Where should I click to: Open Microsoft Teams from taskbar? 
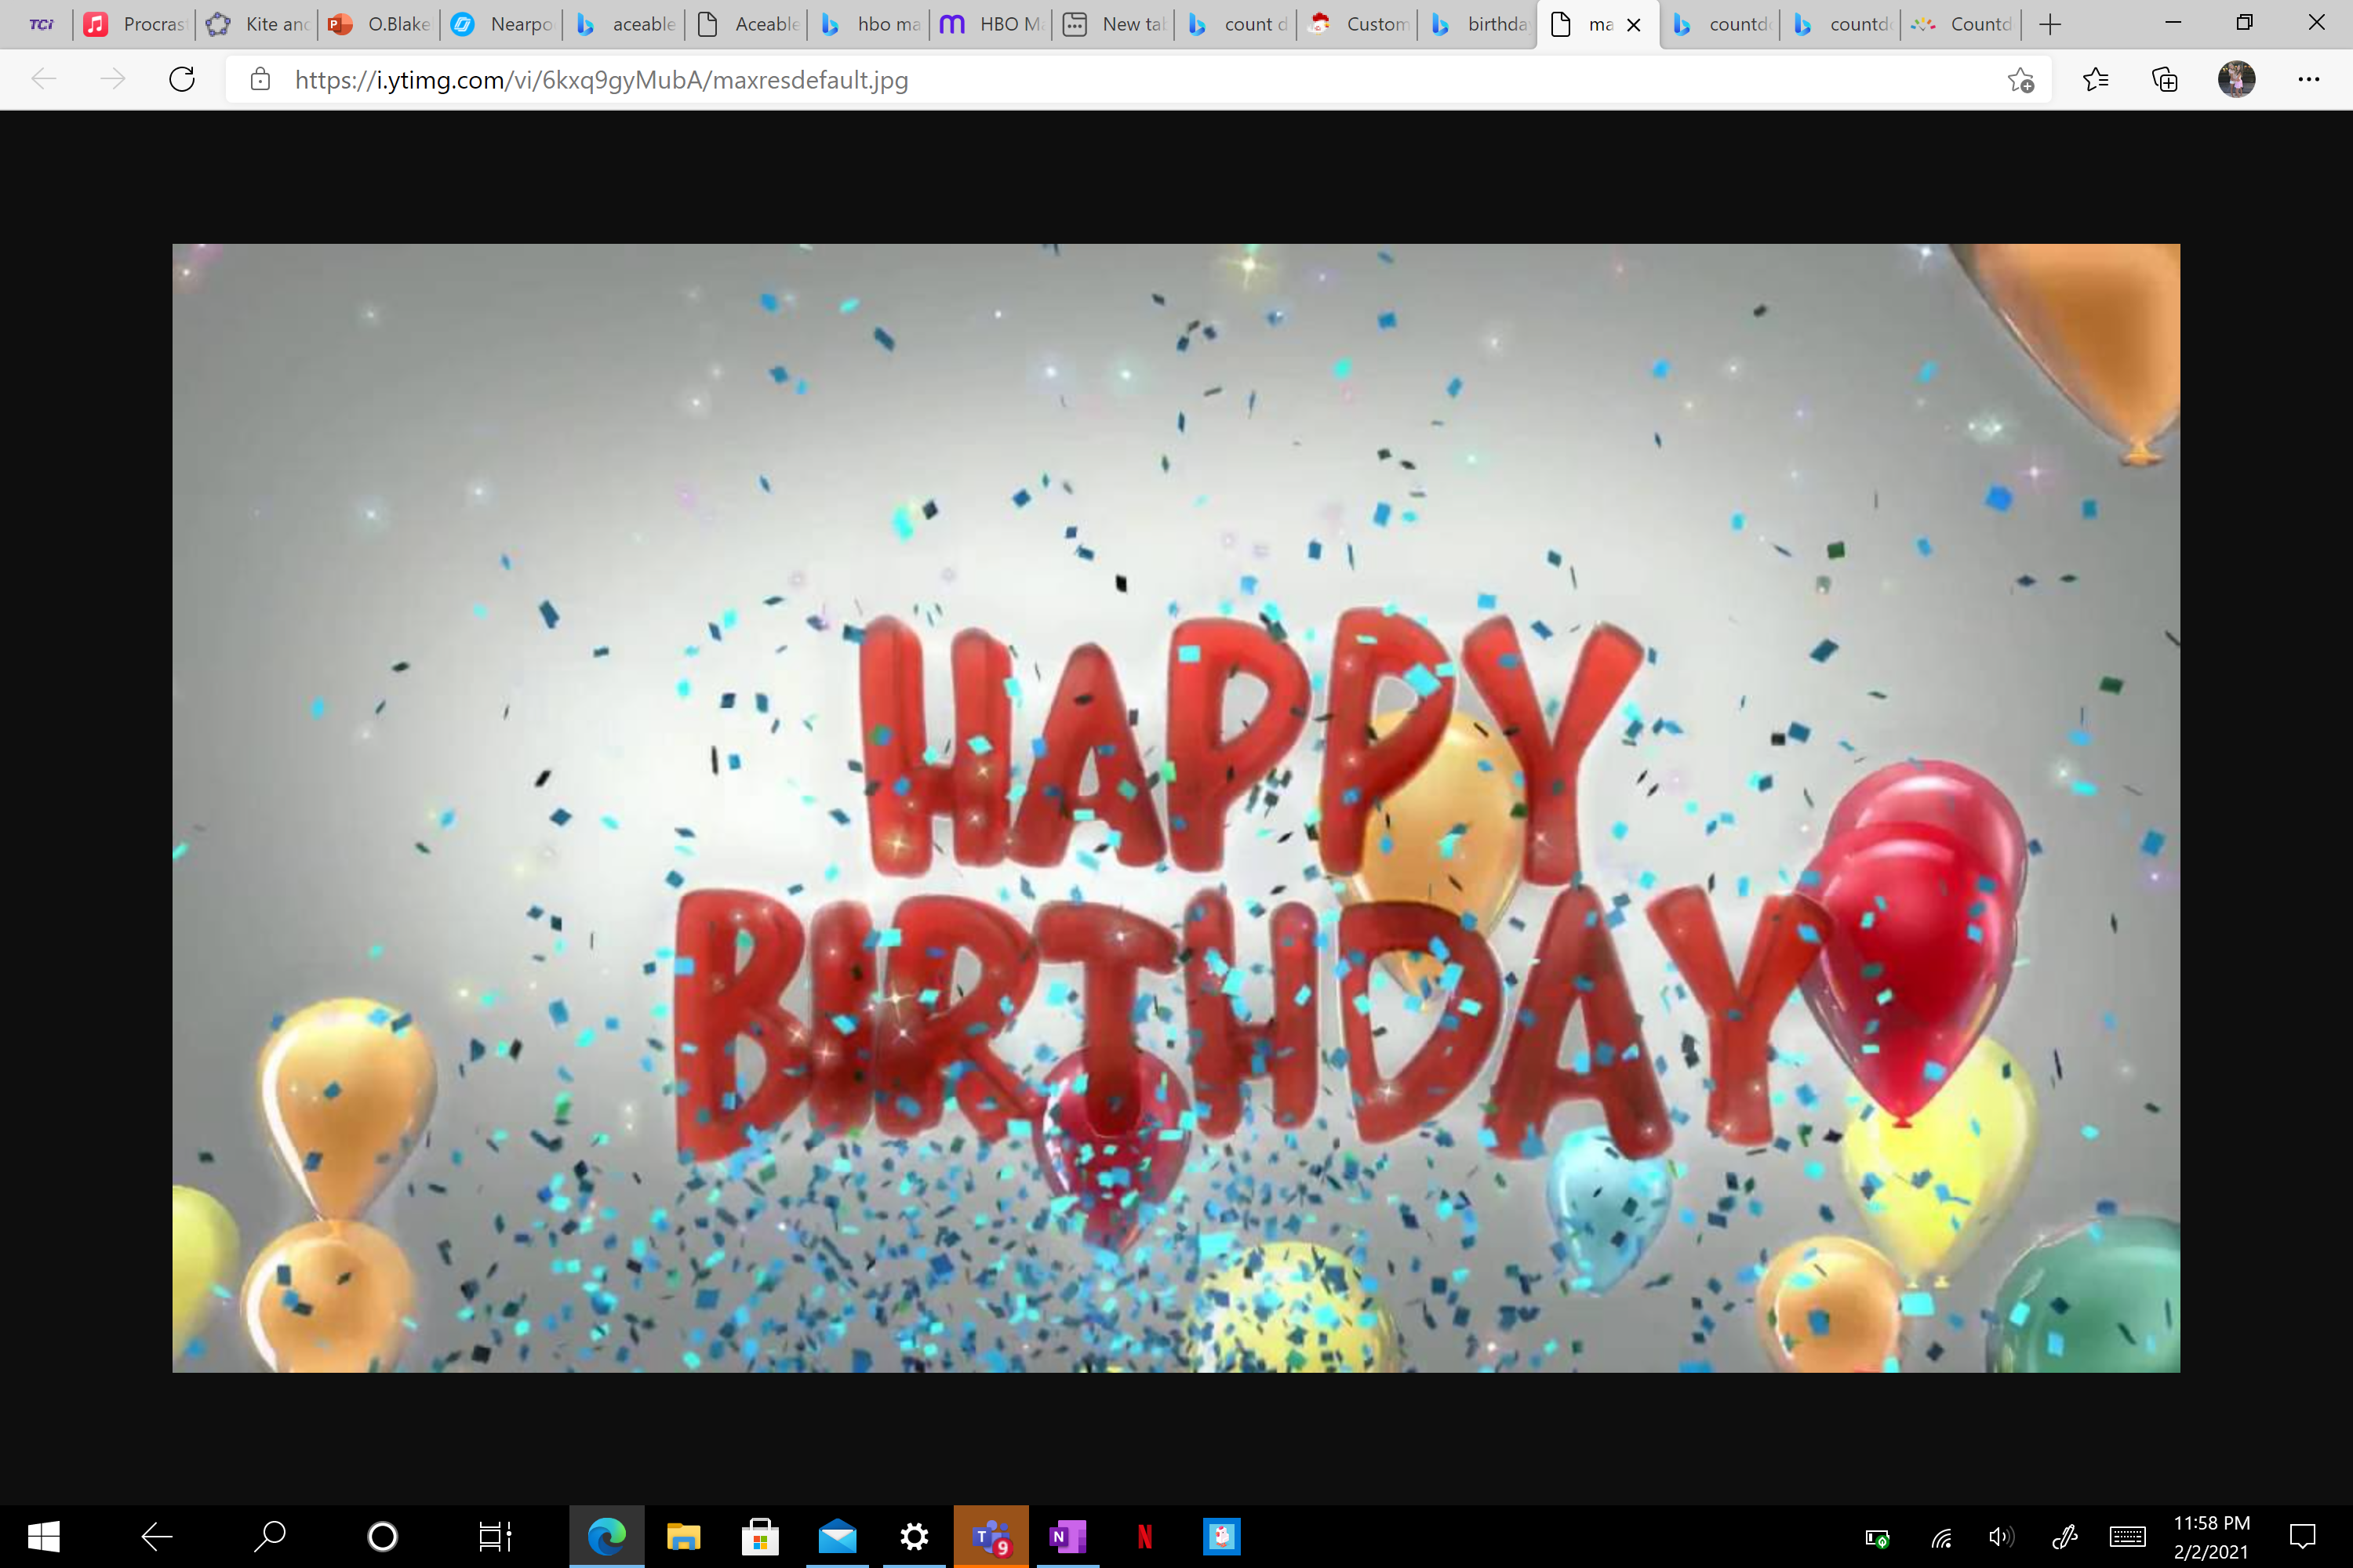[x=991, y=1536]
